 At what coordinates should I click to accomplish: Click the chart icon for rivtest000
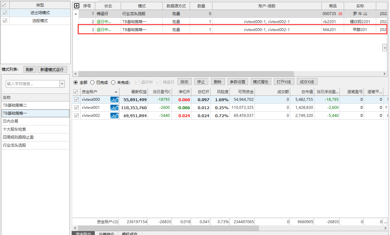pyautogui.click(x=114, y=100)
